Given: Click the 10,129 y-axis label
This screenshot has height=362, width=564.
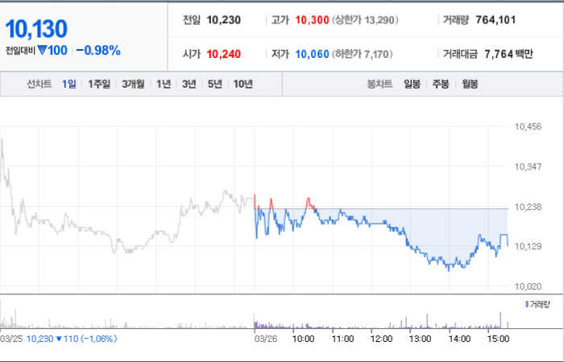Looking at the screenshot, I should [x=528, y=246].
